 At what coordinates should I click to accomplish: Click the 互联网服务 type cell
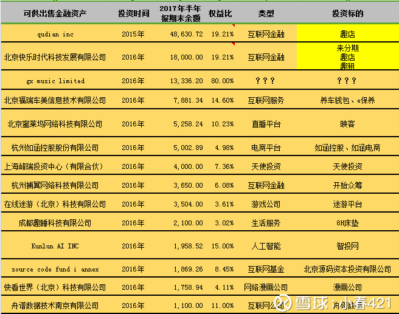[266, 100]
